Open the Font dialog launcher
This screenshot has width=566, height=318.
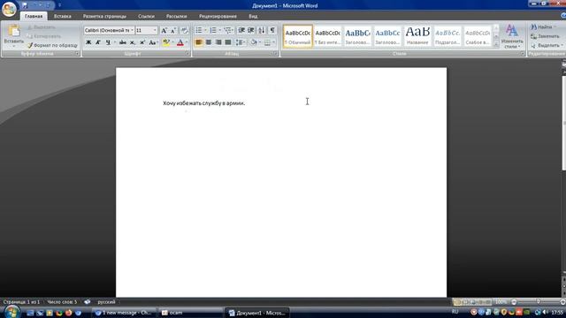point(187,54)
